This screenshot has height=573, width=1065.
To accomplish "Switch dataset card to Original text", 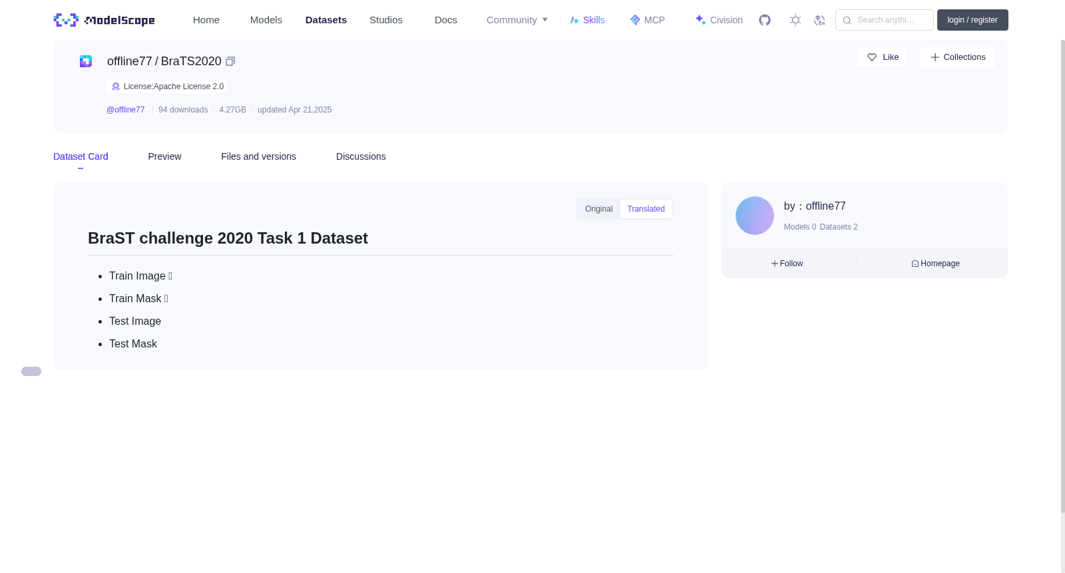I will (x=599, y=209).
